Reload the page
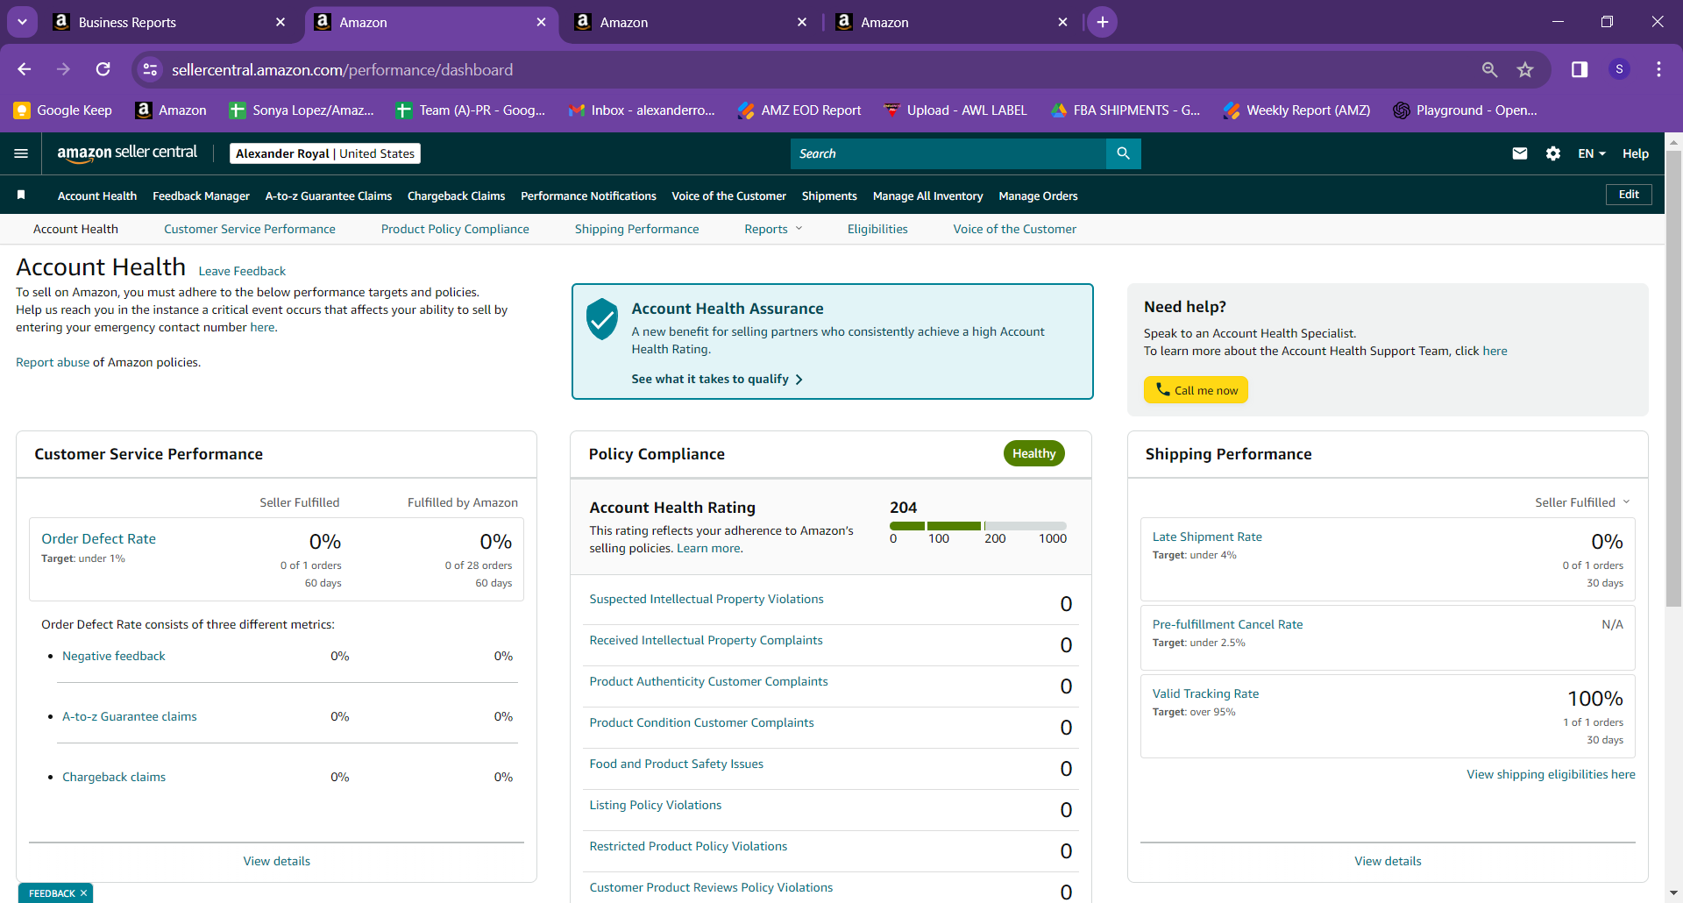The width and height of the screenshot is (1683, 903). [103, 69]
